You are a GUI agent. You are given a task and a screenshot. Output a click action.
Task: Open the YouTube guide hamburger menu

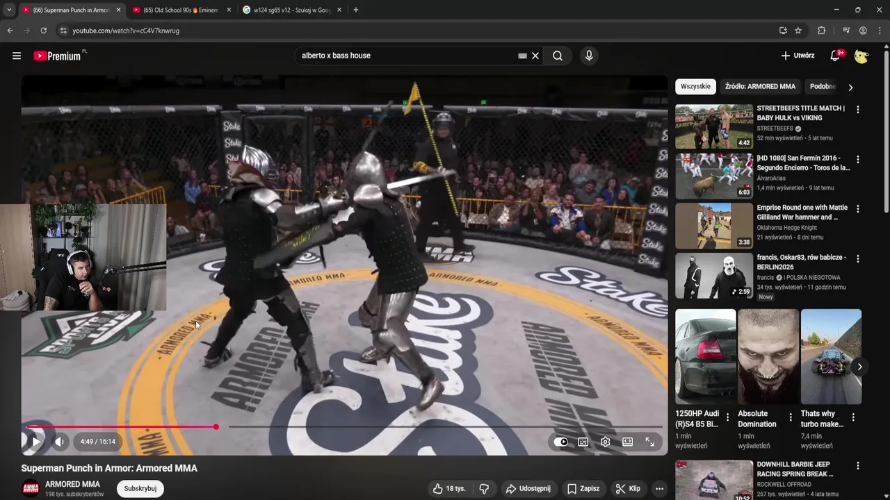click(17, 56)
